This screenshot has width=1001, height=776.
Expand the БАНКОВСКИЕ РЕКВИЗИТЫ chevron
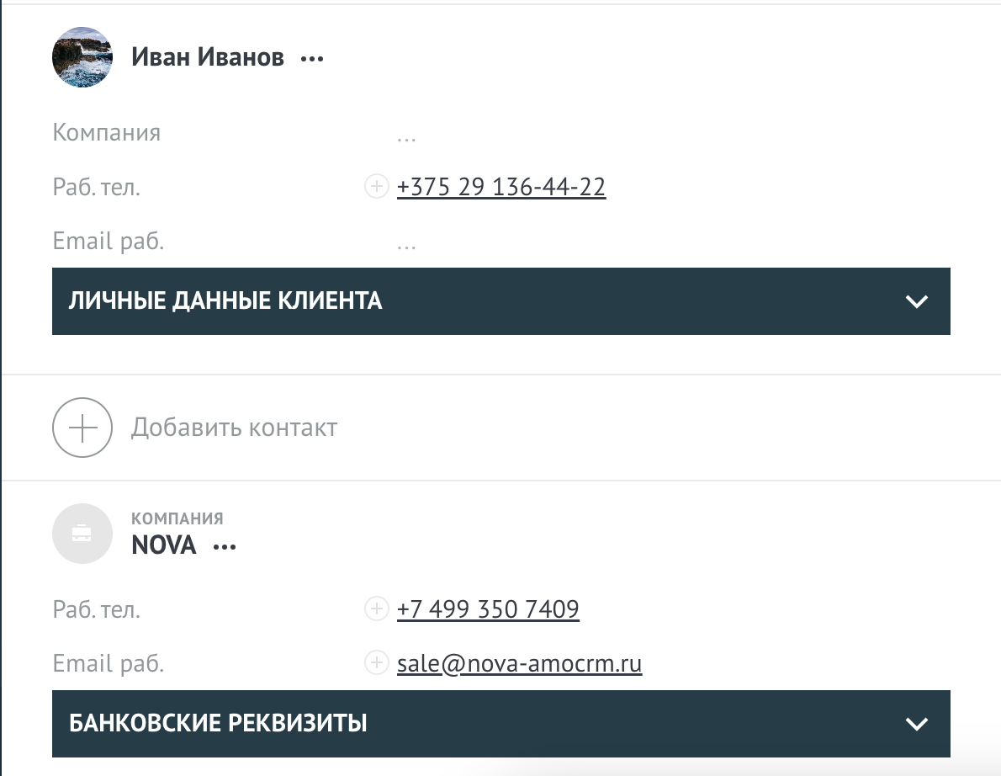tap(916, 724)
